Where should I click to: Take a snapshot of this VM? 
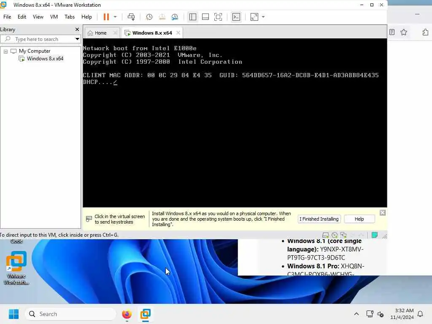click(x=149, y=17)
